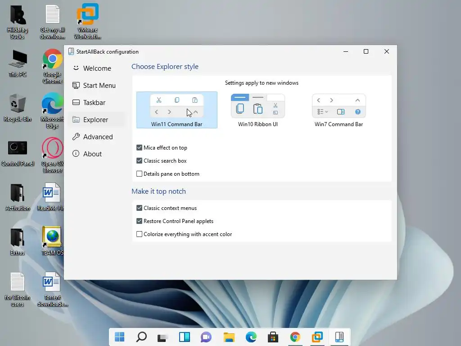Select the ReadMe First Word document
The height and width of the screenshot is (346, 461).
pyautogui.click(x=51, y=197)
